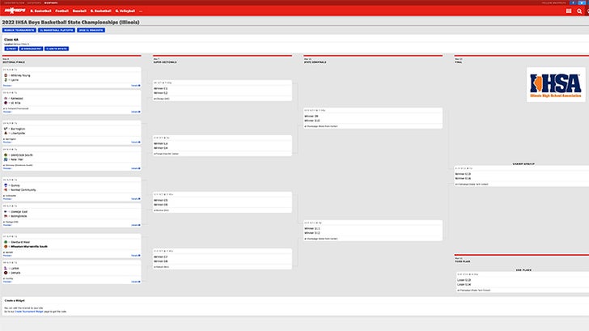This screenshot has width=589, height=331.
Task: Click the Normal Community team name
Action: tap(23, 189)
